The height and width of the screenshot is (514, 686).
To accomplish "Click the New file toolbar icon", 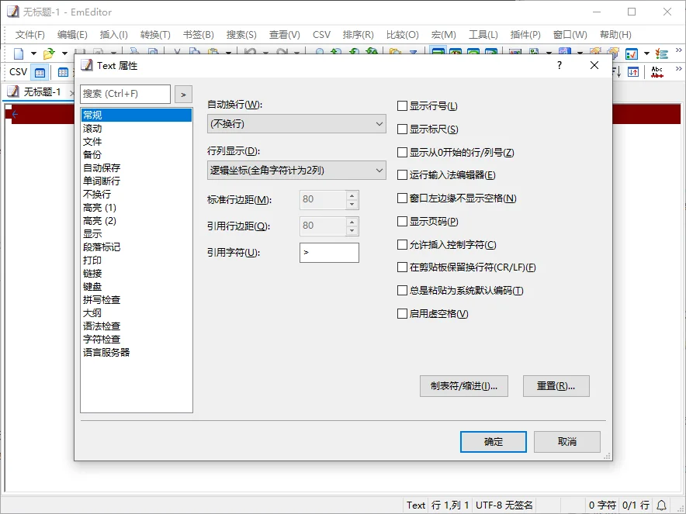I will coord(19,53).
